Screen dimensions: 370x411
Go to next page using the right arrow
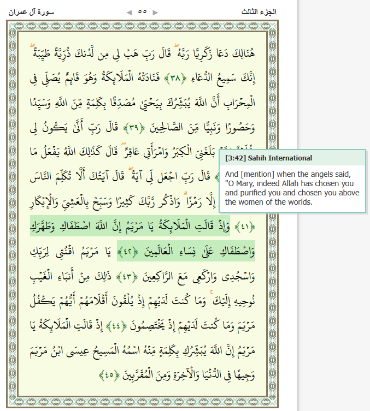click(x=155, y=13)
